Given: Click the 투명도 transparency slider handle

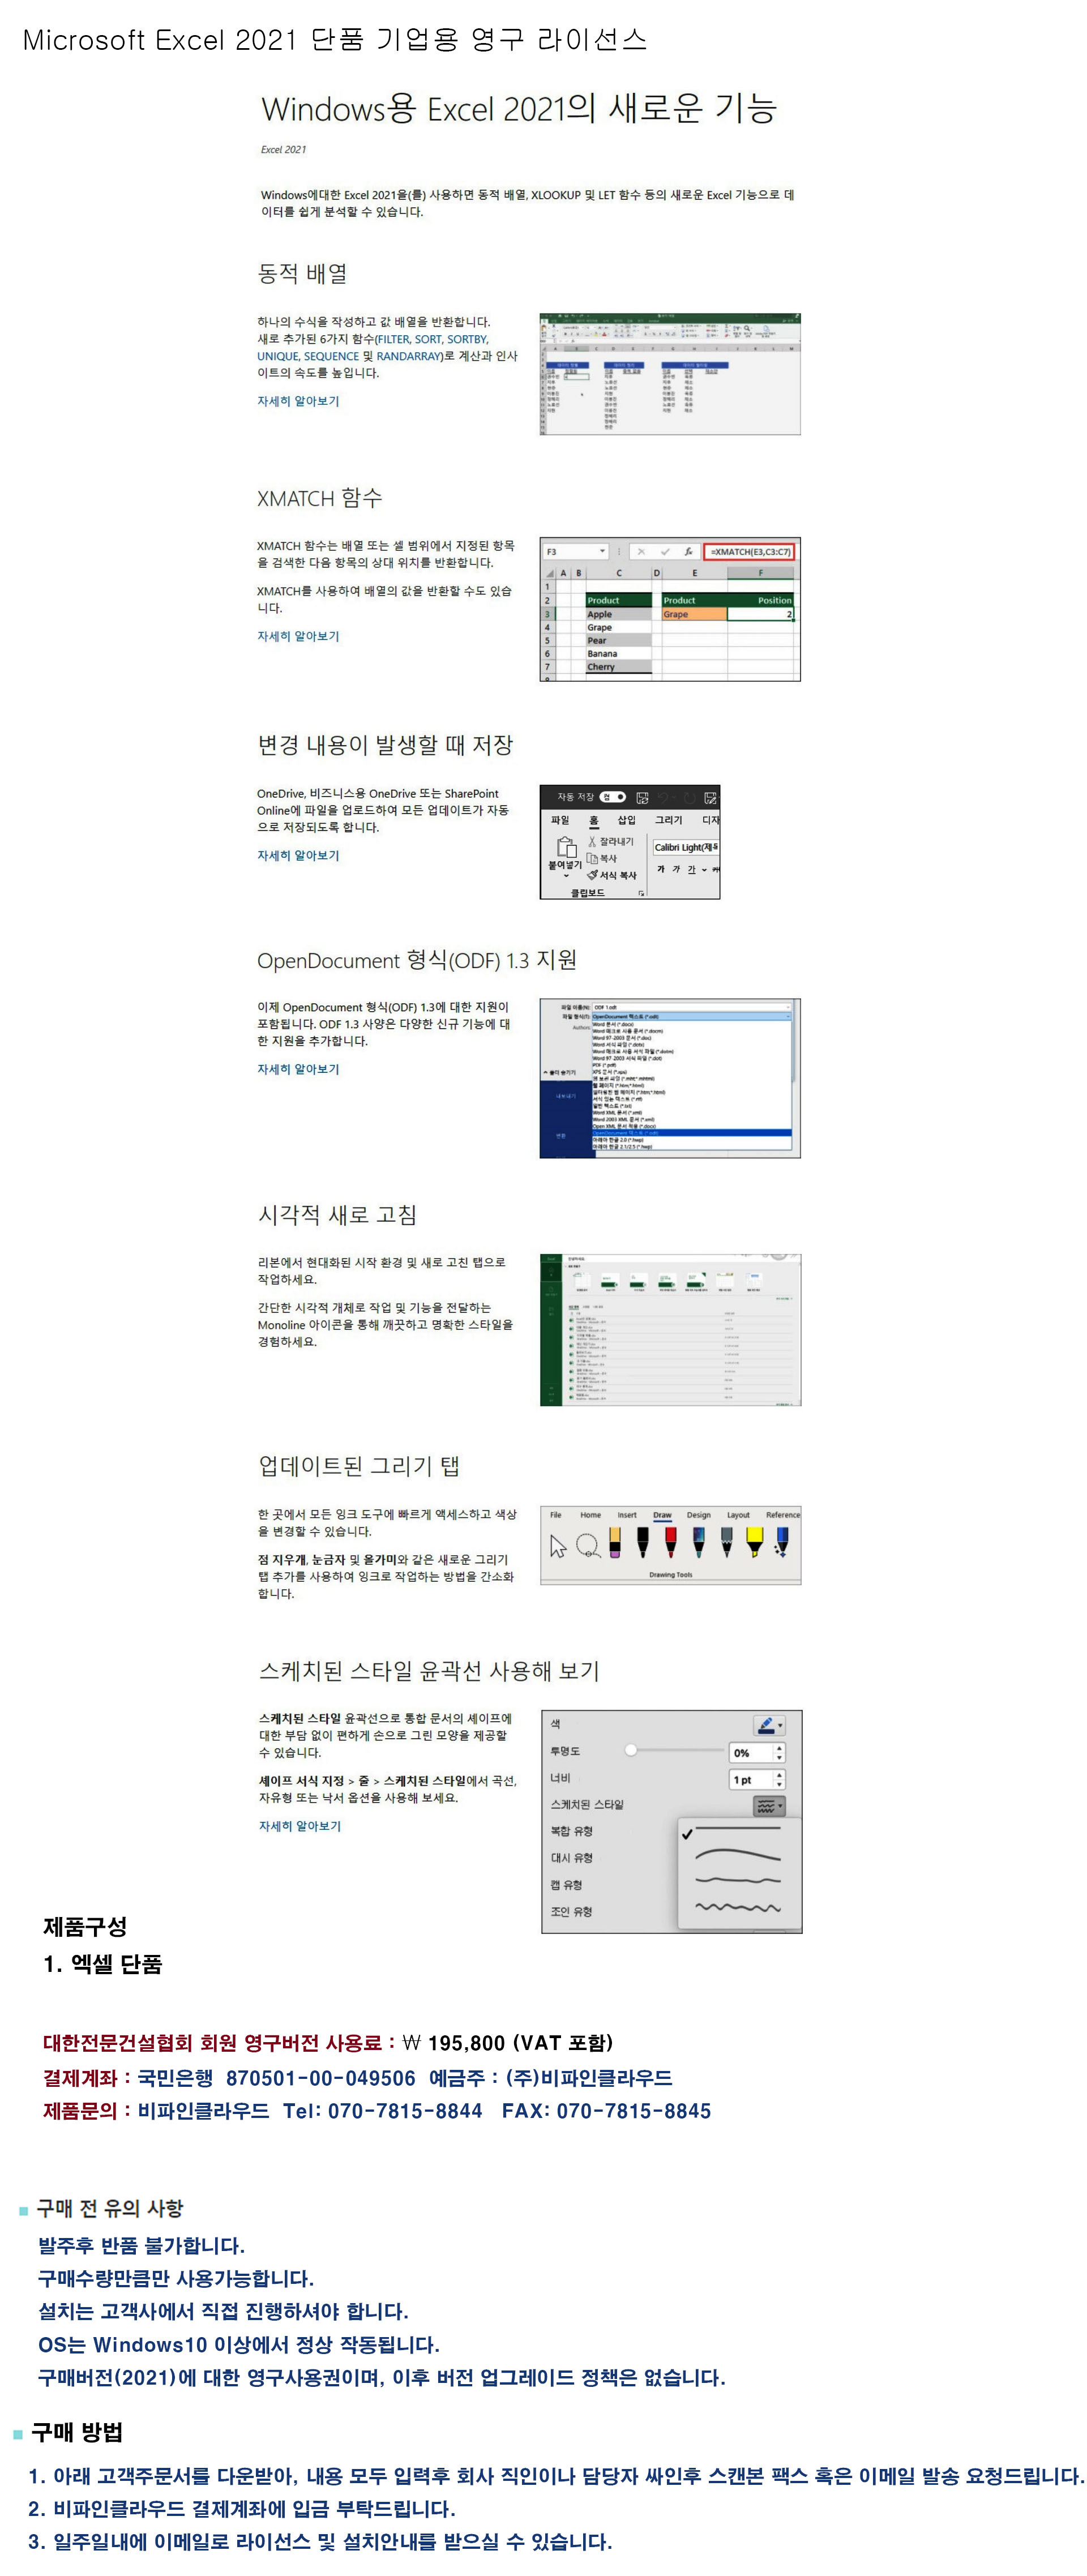Looking at the screenshot, I should coord(631,1750).
